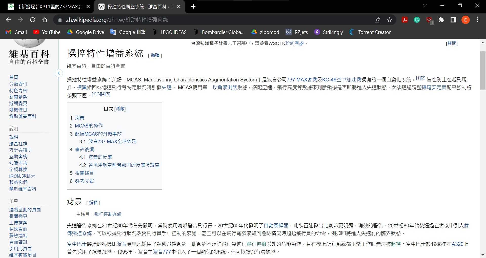Open the Torrent Creator bookmark

(x=370, y=32)
